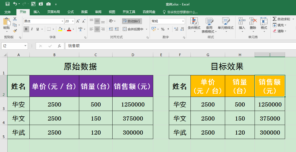Click the increase decimal icon
This screenshot has width=296, height=152.
coord(176,29)
